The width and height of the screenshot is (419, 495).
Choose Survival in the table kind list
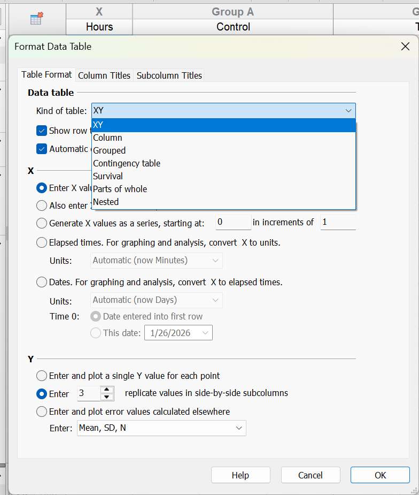pyautogui.click(x=108, y=176)
